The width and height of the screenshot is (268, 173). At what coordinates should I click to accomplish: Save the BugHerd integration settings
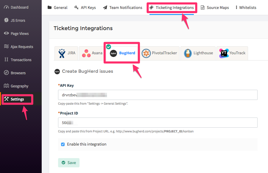(69, 163)
